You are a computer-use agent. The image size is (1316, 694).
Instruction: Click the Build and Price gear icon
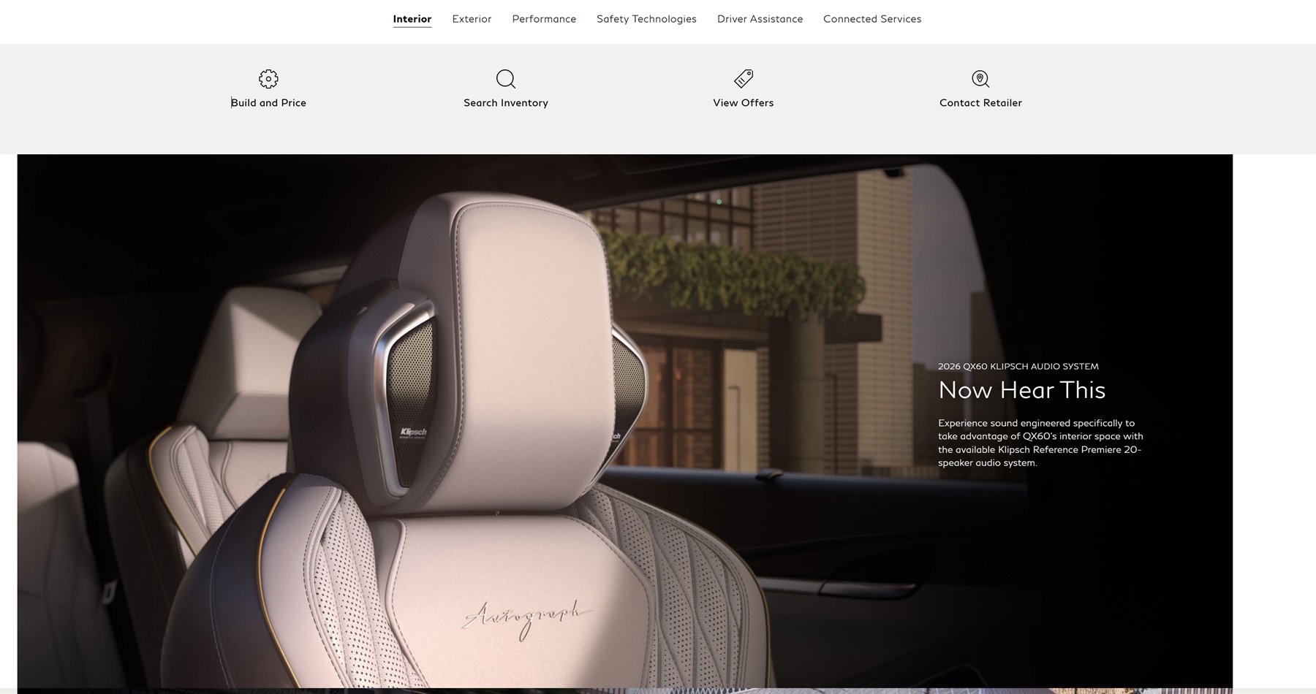click(x=268, y=79)
